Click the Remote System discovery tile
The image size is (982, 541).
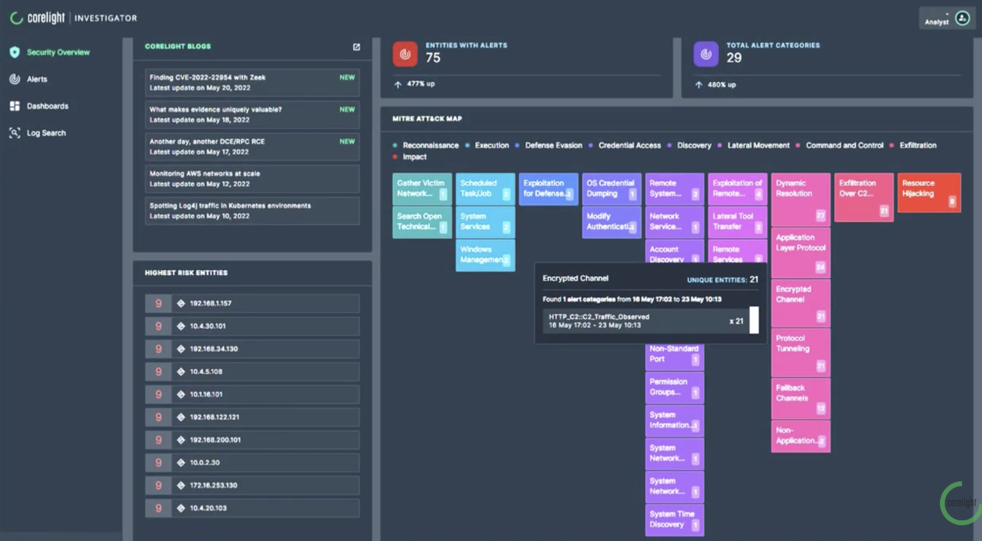click(x=675, y=188)
